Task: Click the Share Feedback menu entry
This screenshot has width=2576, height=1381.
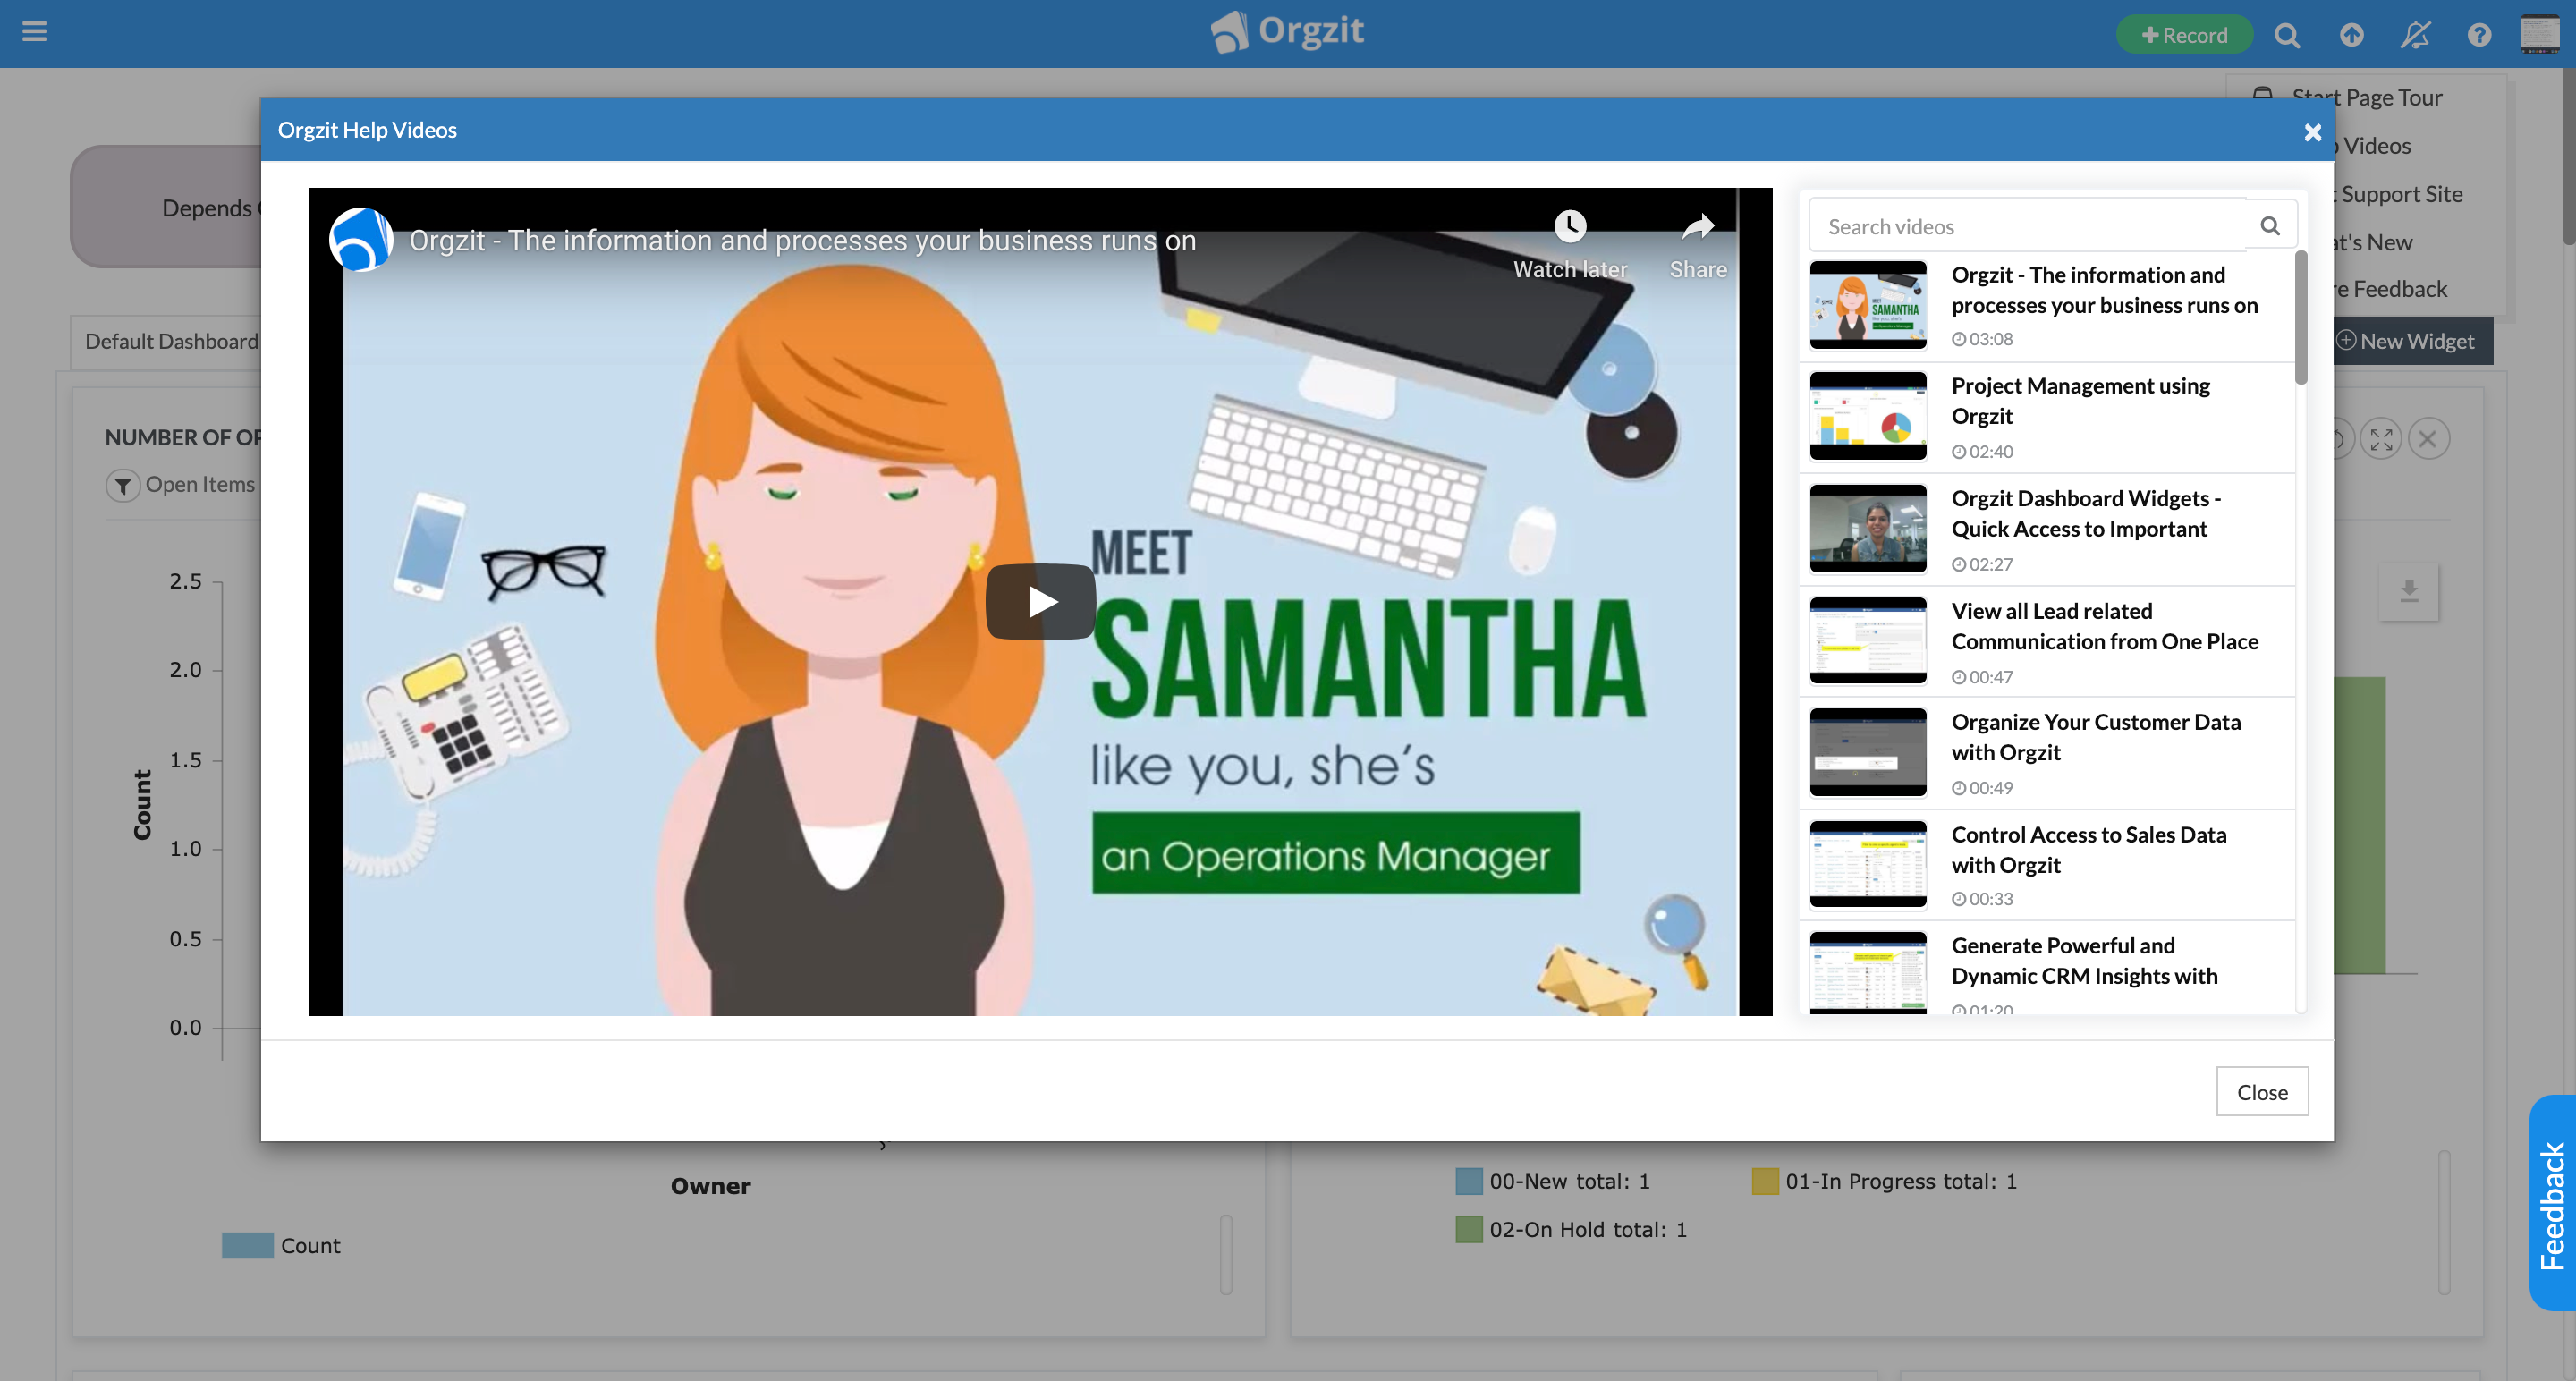Action: pos(2392,289)
